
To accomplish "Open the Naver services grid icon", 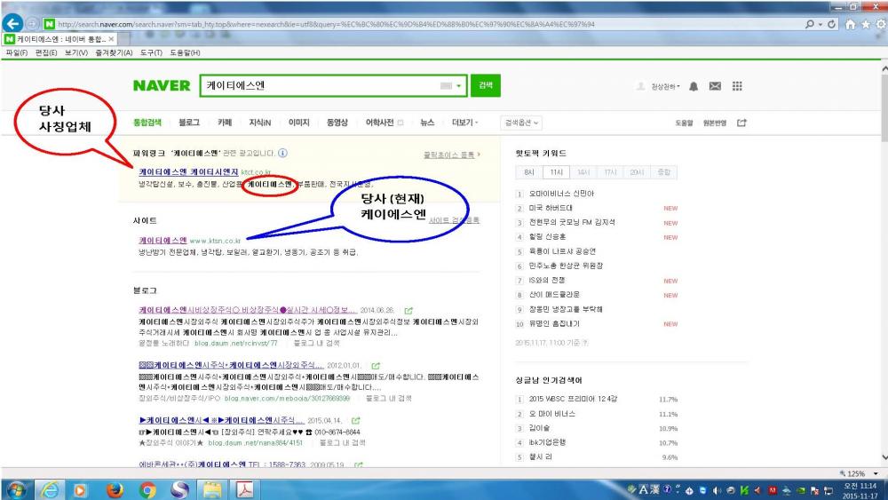I will point(737,86).
